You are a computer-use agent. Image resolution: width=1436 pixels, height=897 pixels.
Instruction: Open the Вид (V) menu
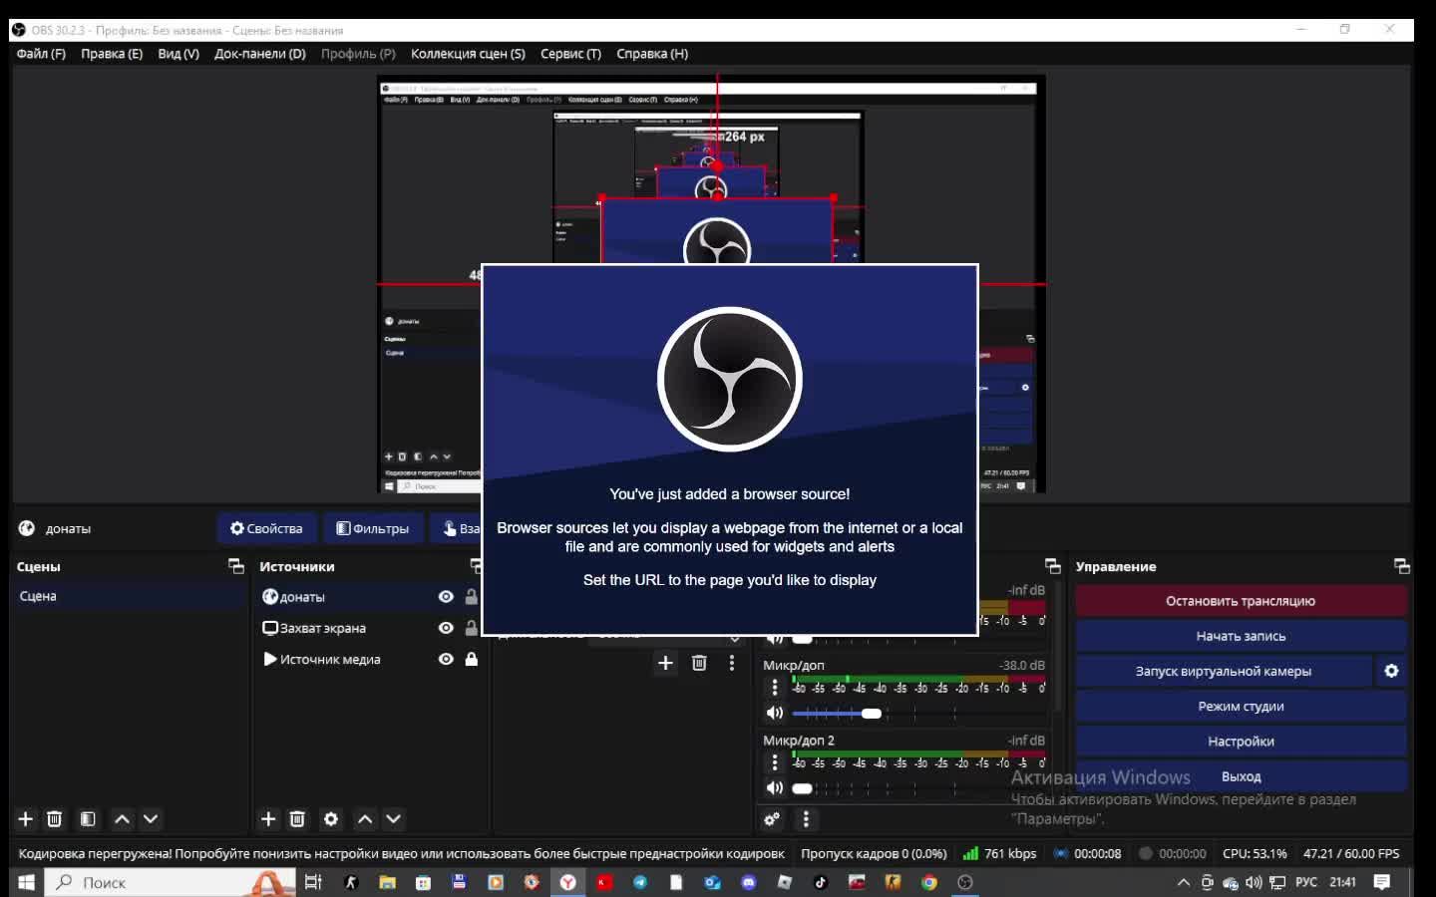(179, 54)
